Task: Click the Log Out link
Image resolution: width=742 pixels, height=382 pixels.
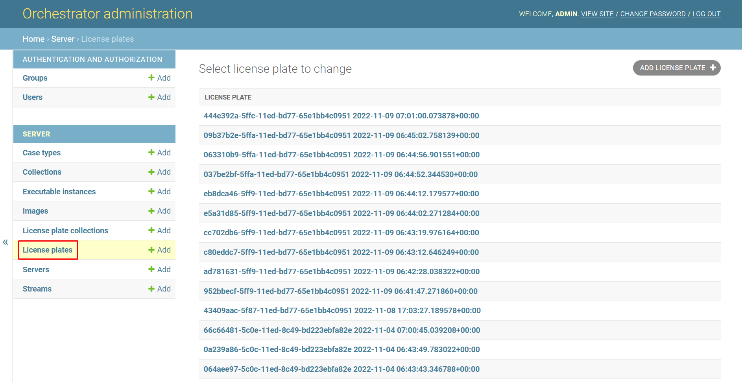Action: point(706,14)
